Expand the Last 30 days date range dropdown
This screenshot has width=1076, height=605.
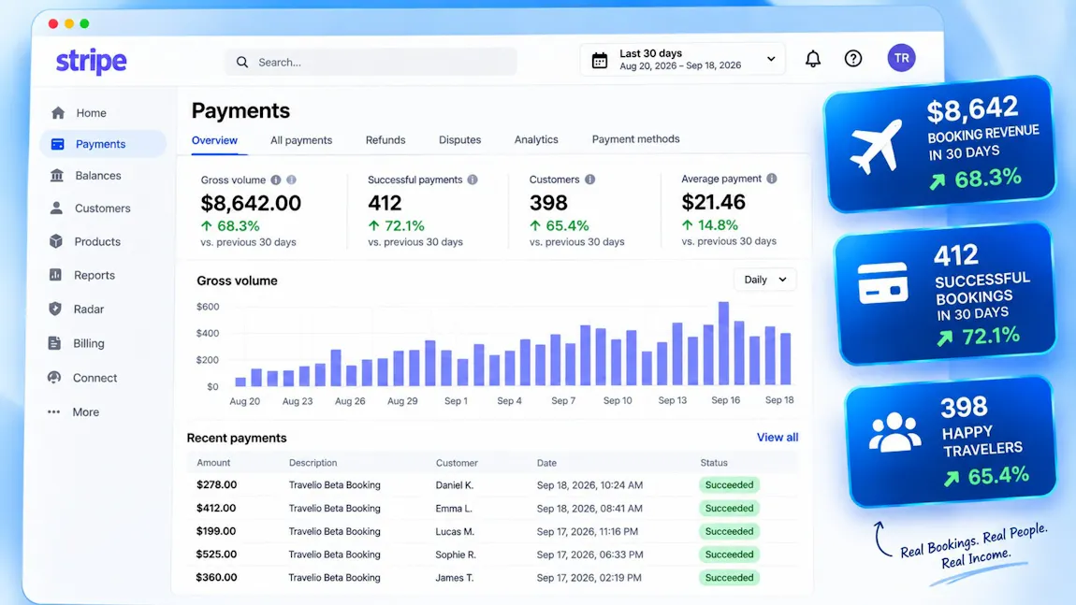pos(683,60)
